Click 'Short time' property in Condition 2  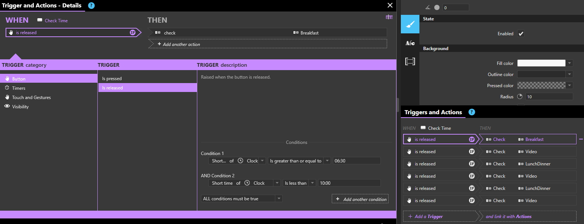(222, 183)
